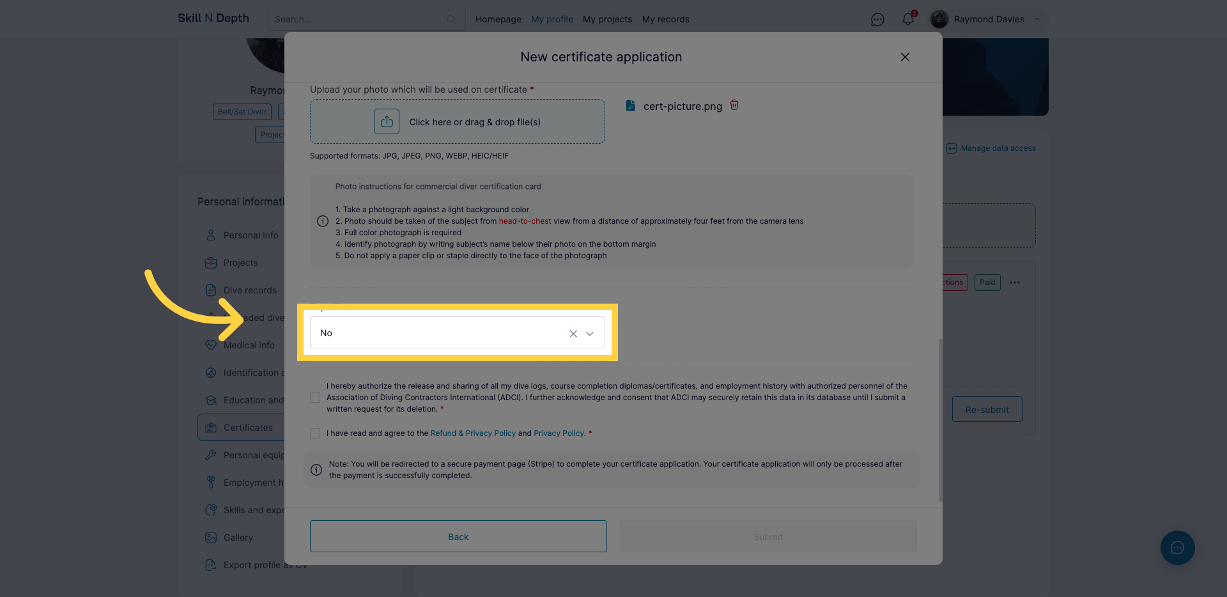Open the floating support chat widget
The height and width of the screenshot is (597, 1227).
pyautogui.click(x=1177, y=548)
